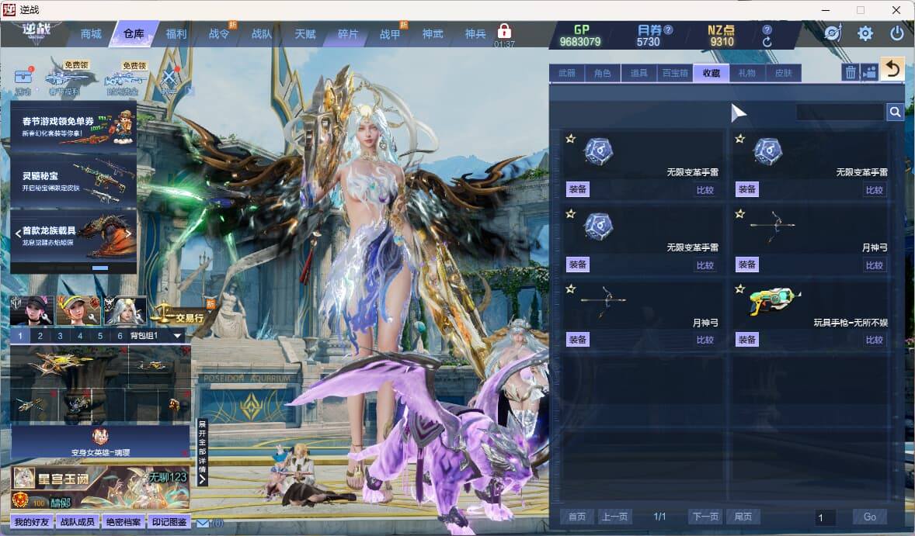Open the mail envelope icon
Screen dimensions: 915x536
[x=203, y=523]
